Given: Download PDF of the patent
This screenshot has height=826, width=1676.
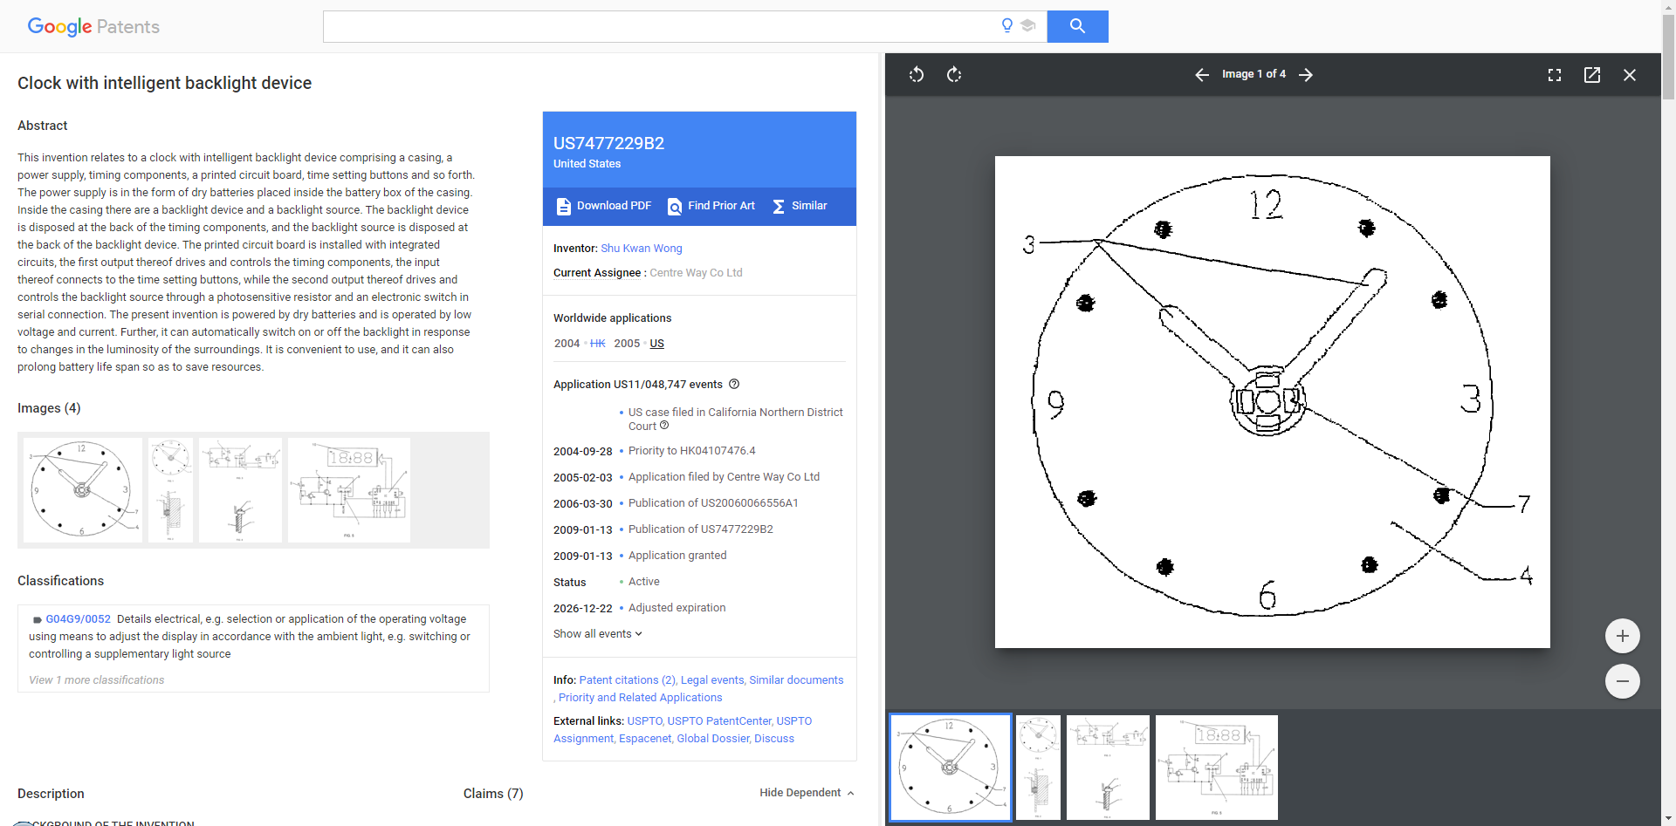Looking at the screenshot, I should [x=604, y=206].
